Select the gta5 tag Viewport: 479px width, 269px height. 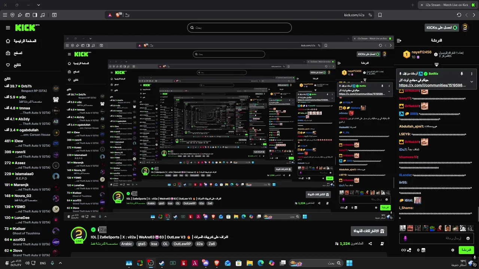(x=141, y=244)
